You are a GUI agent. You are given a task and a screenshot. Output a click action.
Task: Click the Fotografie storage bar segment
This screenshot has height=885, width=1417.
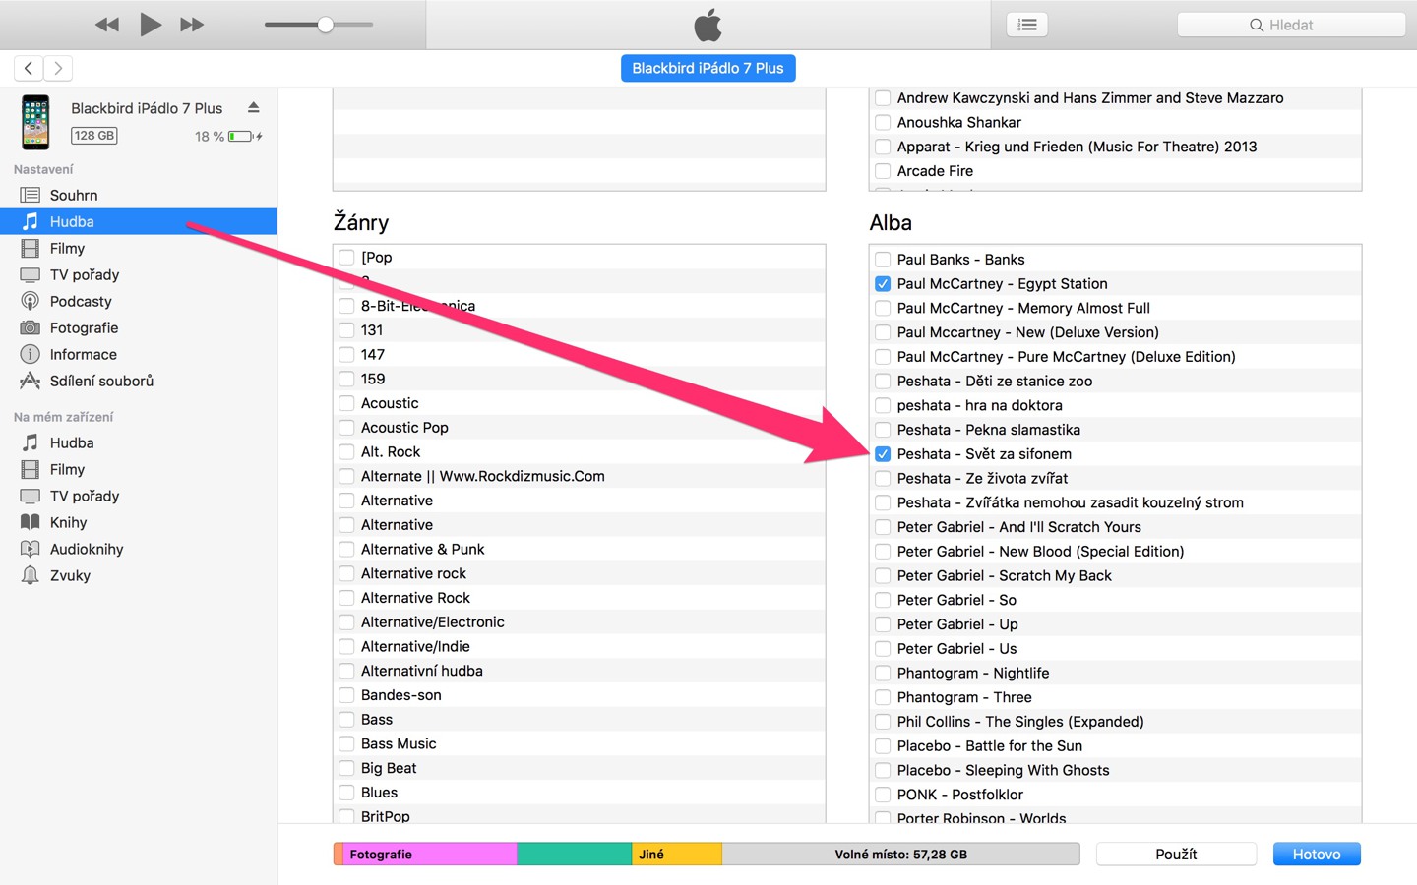pyautogui.click(x=430, y=855)
